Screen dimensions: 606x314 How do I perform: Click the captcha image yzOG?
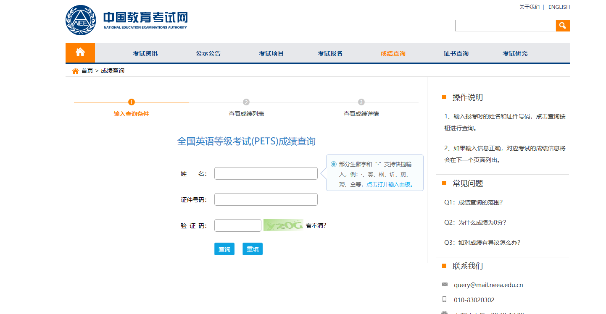283,225
